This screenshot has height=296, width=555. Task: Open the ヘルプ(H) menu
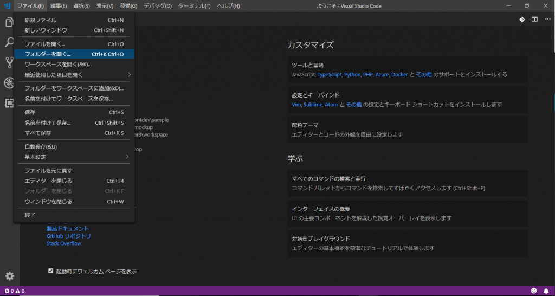(228, 6)
